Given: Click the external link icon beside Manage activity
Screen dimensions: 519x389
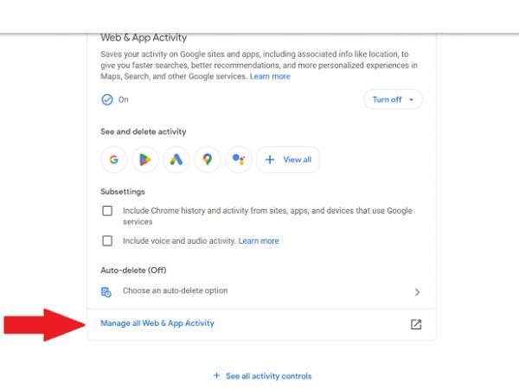Looking at the screenshot, I should (416, 324).
